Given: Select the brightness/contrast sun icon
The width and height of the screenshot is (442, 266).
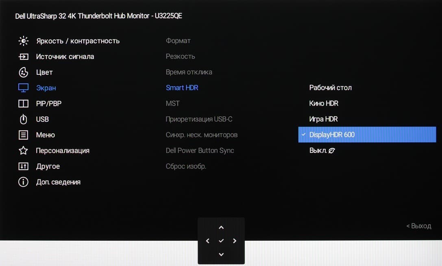Looking at the screenshot, I should pyautogui.click(x=24, y=41).
